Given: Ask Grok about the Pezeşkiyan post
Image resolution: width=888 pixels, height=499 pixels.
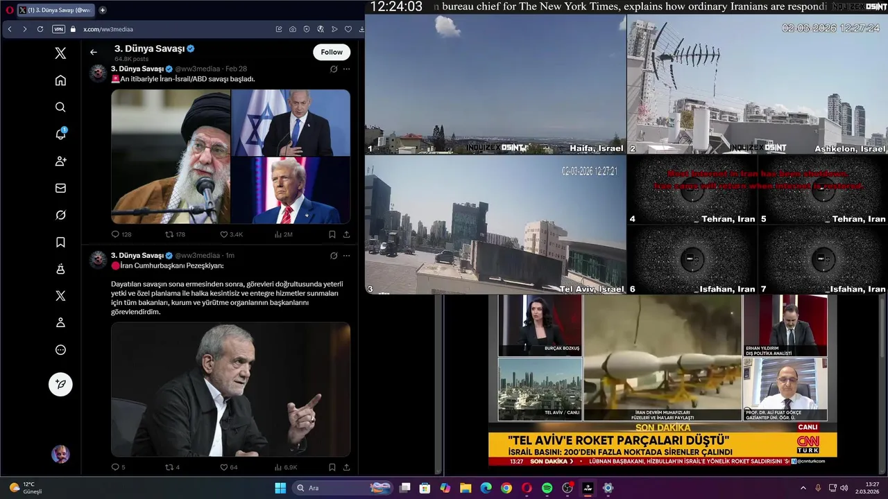Looking at the screenshot, I should [334, 256].
